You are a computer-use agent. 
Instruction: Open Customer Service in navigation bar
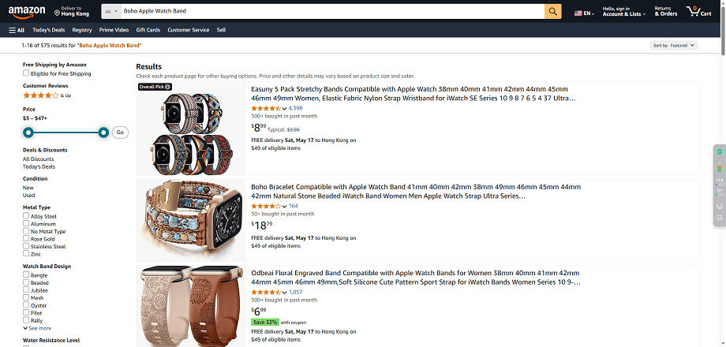click(189, 30)
